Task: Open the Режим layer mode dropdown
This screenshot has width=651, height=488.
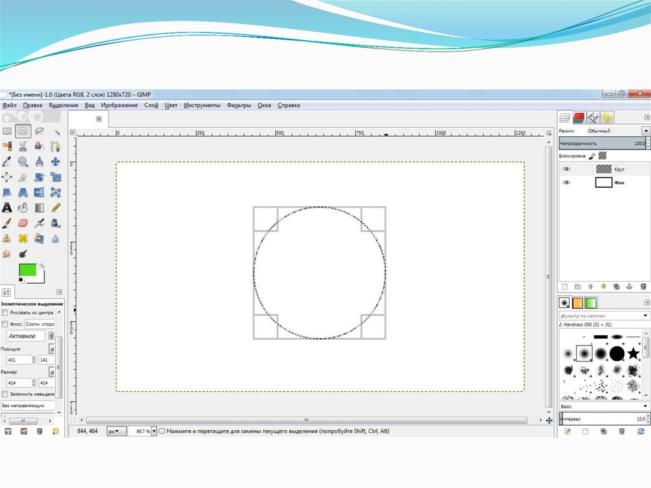Action: [x=646, y=130]
